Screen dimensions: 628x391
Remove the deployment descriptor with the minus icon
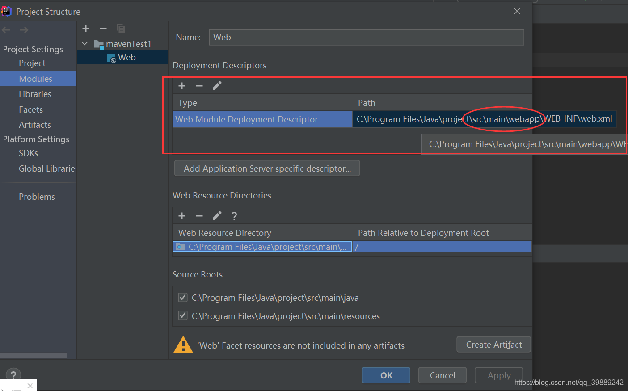coord(199,86)
